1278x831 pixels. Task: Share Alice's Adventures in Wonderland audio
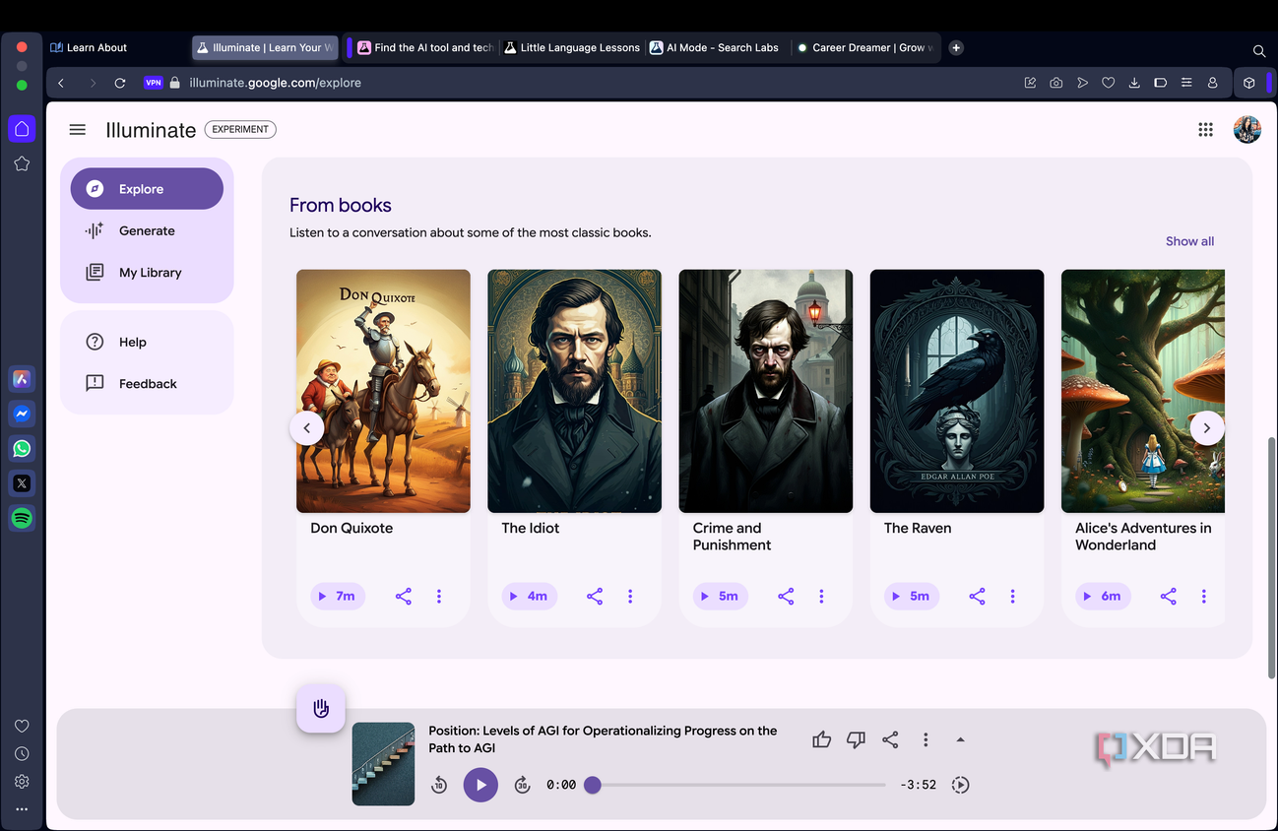1168,596
